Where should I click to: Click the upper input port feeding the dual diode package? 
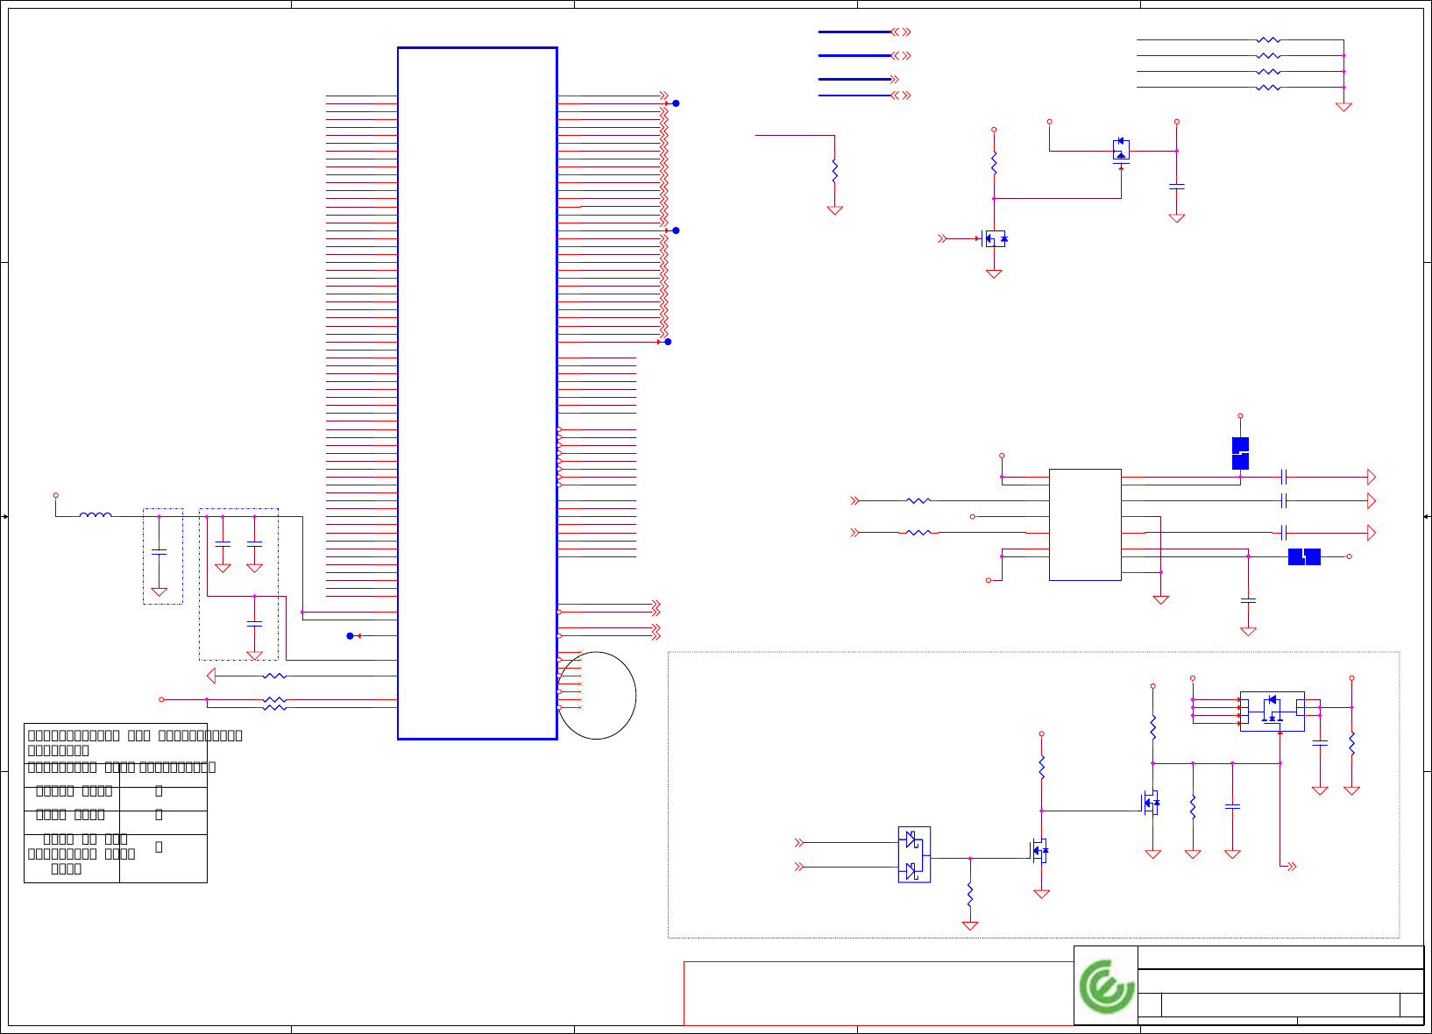pos(798,843)
